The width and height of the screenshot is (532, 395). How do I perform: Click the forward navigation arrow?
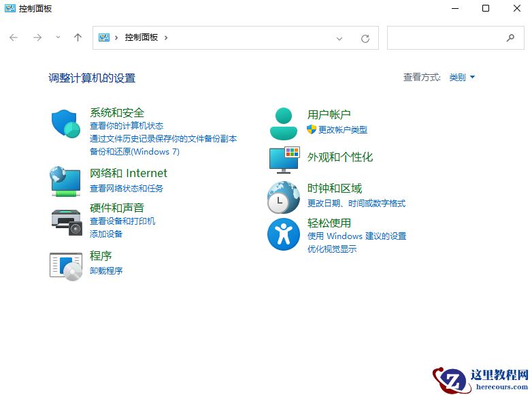(37, 37)
